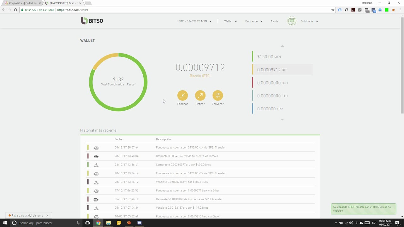Click the volume icon in system tray
The height and width of the screenshot is (227, 404).
pyautogui.click(x=351, y=223)
